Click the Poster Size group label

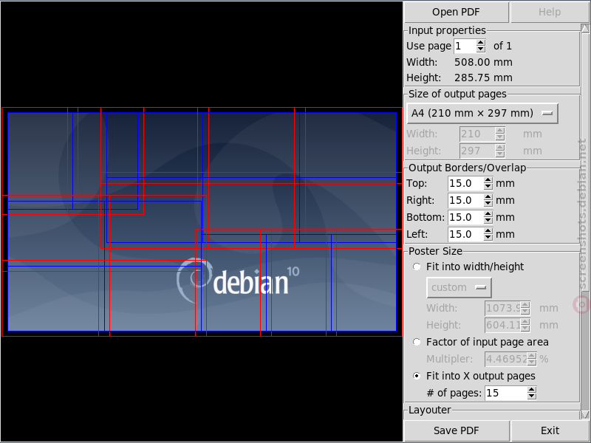(435, 251)
